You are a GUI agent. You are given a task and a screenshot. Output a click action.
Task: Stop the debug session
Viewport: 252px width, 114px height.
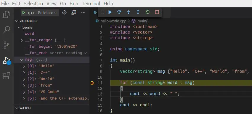click(157, 12)
